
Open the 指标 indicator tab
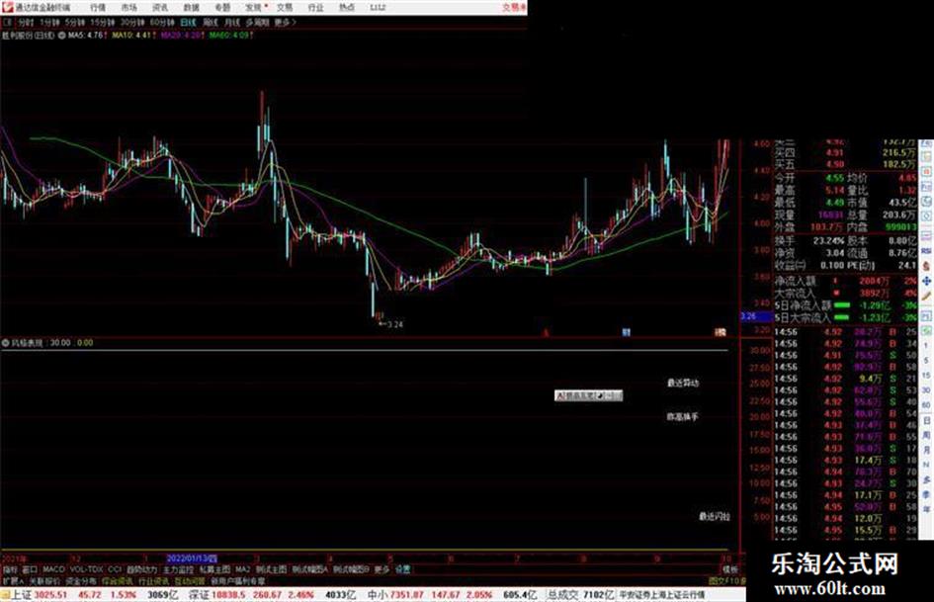pyautogui.click(x=10, y=569)
